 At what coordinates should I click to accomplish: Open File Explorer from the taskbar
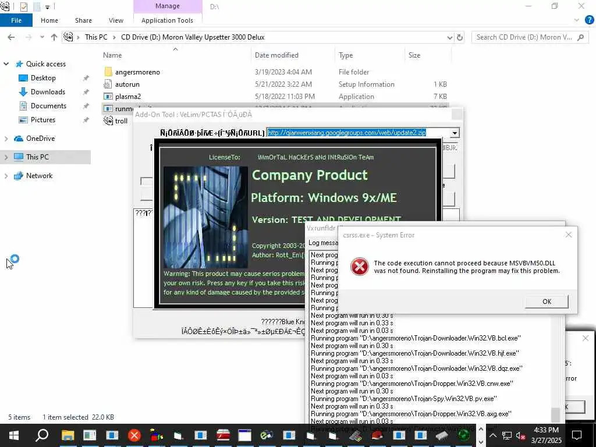68,435
